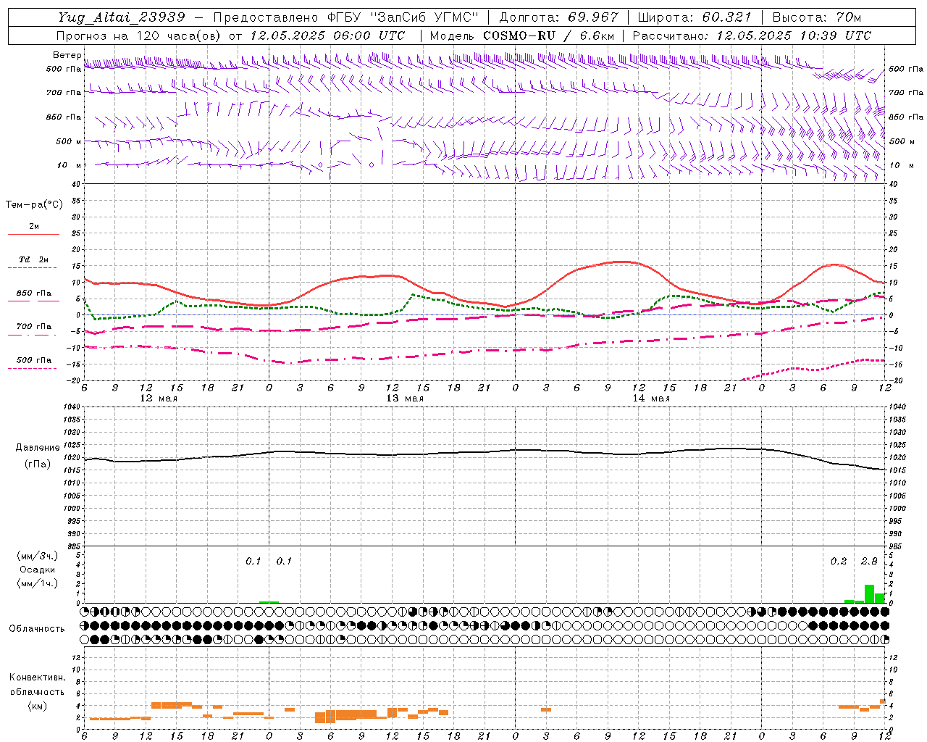This screenshot has width=927, height=742.
Task: Click the precipitation value 0.2
Action: tap(839, 562)
